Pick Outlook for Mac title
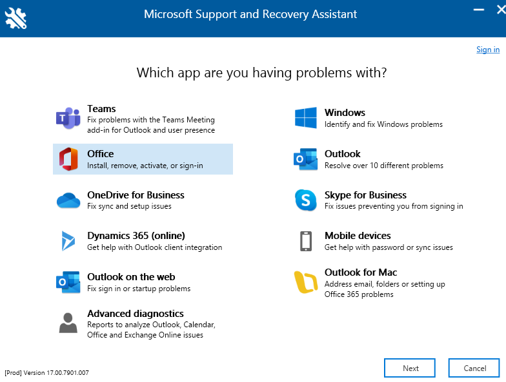Viewport: 506px width, 382px height. [360, 272]
